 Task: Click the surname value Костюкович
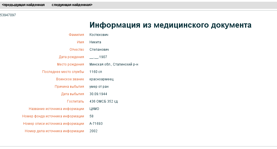pos(99,35)
